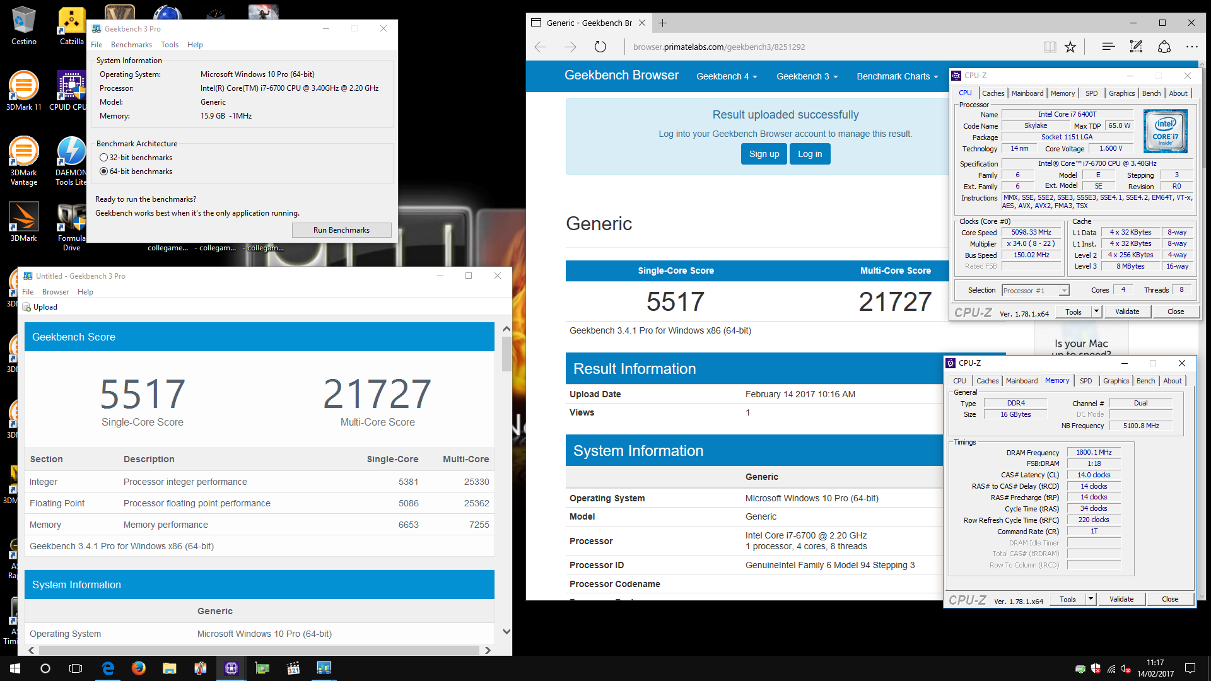
Task: Click the taskbar clock showing 11:17
Action: pyautogui.click(x=1155, y=668)
